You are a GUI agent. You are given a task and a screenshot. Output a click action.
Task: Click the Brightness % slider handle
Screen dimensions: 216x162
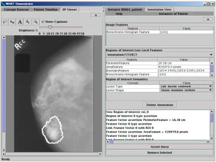(50, 27)
